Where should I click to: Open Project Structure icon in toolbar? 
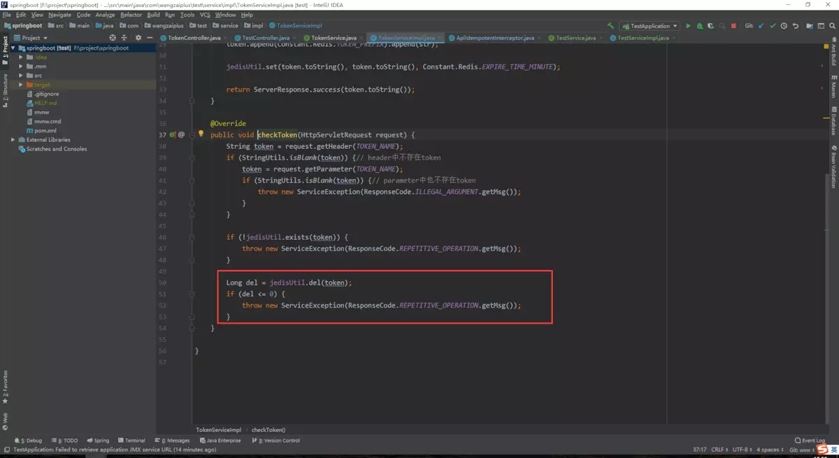coord(810,26)
